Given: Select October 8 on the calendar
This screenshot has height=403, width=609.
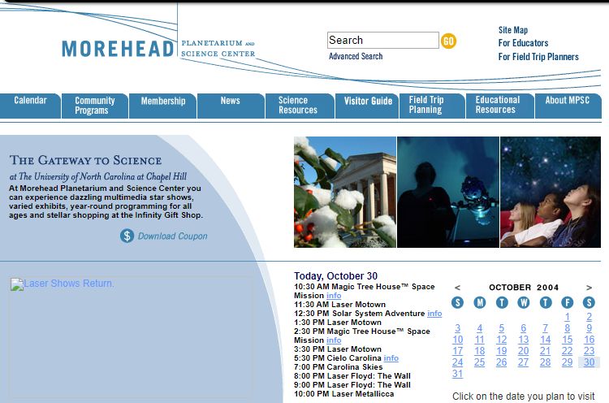Looking at the screenshot, I should 567,328.
